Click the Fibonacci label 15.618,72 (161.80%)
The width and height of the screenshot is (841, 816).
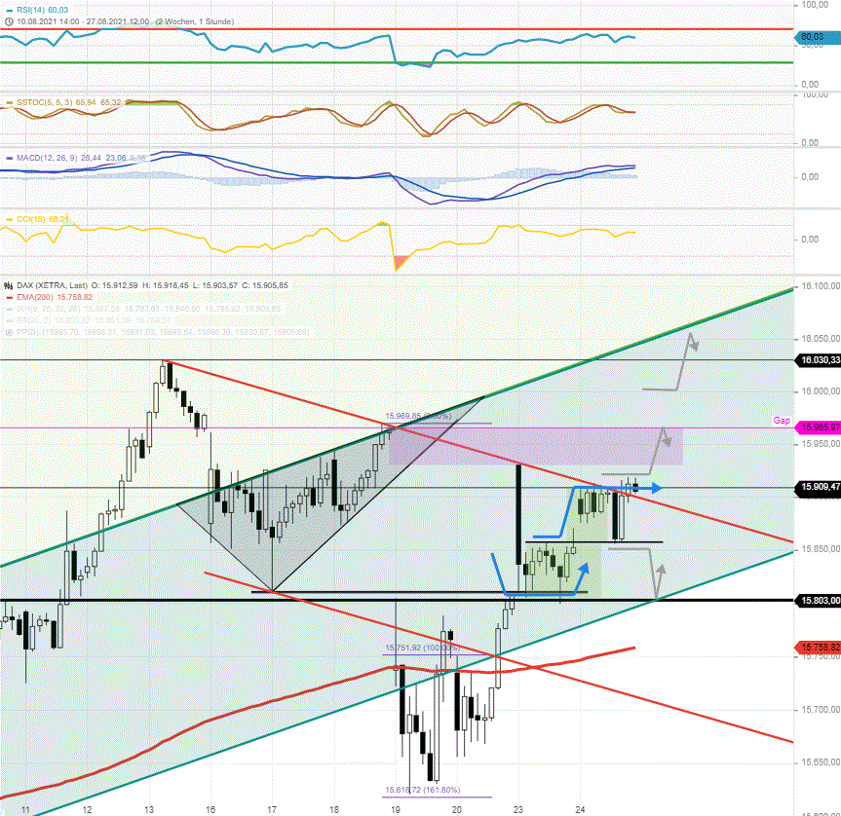(x=423, y=790)
